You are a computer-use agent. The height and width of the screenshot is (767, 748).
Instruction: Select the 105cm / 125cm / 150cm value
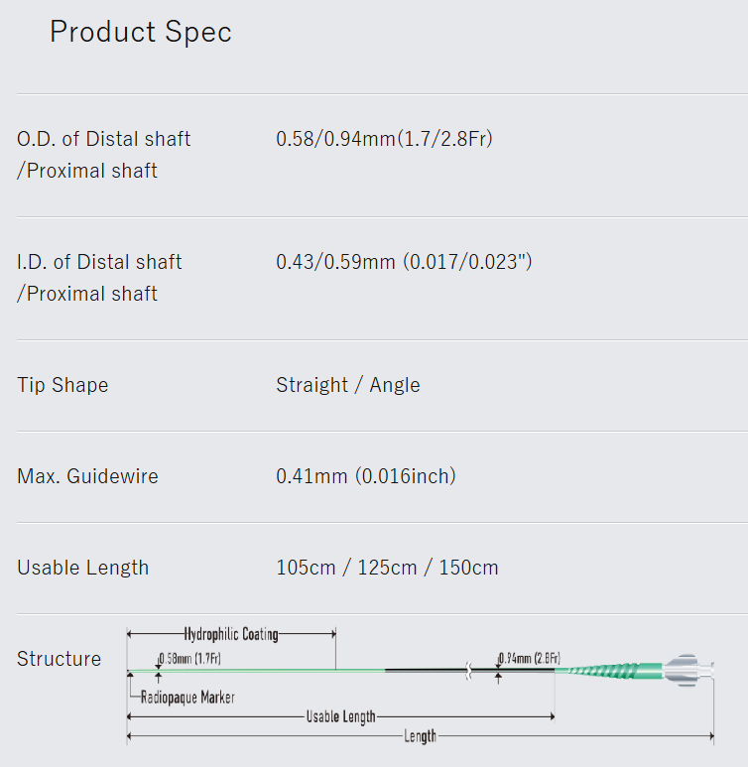click(x=387, y=568)
